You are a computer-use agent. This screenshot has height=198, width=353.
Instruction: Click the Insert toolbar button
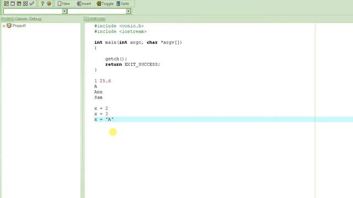pos(84,4)
